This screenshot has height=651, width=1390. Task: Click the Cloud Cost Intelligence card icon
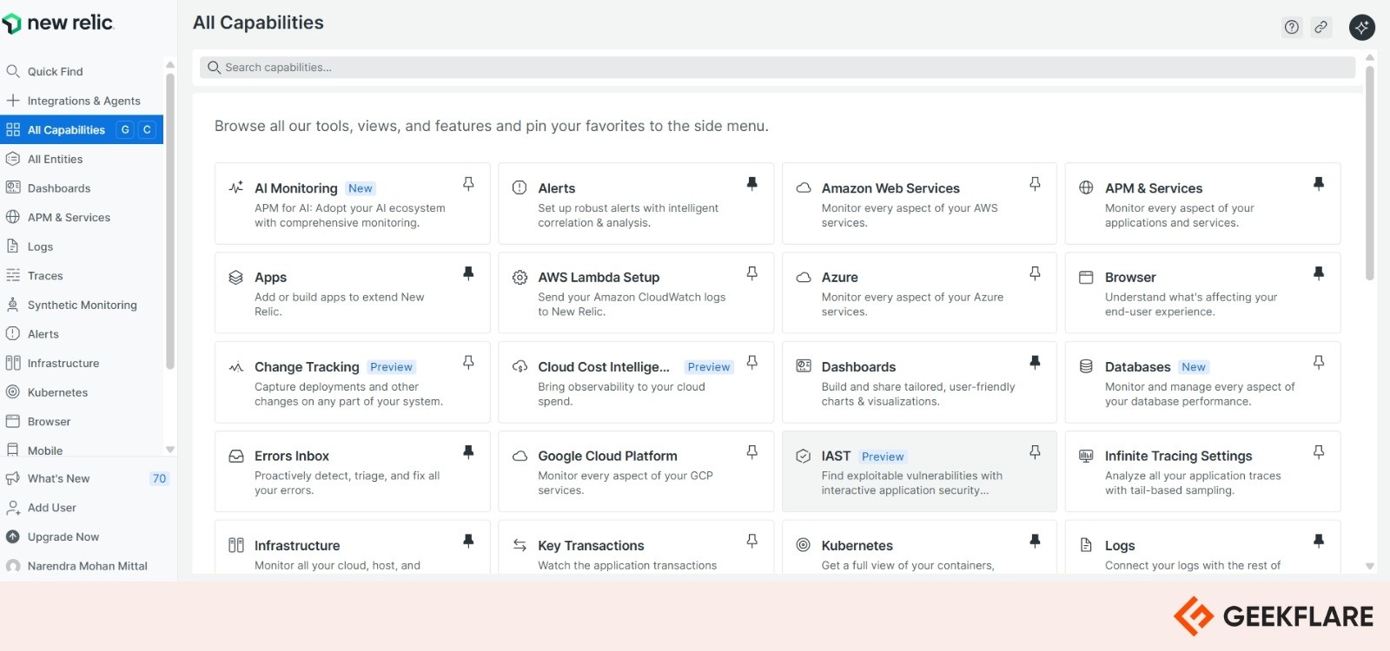click(x=520, y=366)
